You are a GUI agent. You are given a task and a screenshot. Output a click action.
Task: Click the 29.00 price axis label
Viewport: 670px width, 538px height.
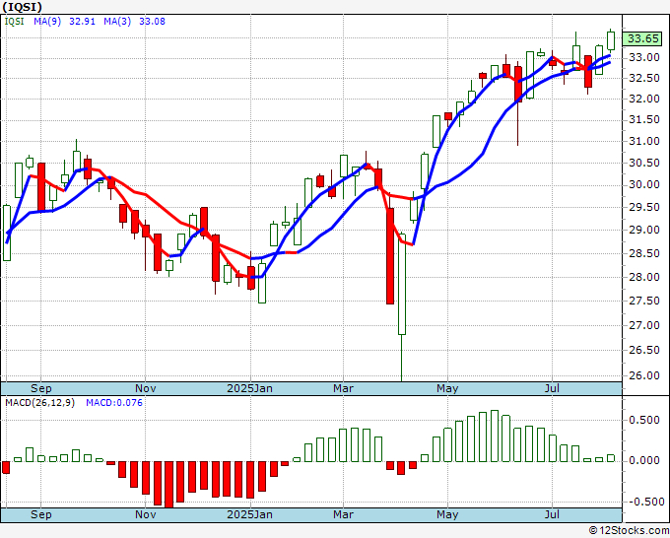coord(644,230)
